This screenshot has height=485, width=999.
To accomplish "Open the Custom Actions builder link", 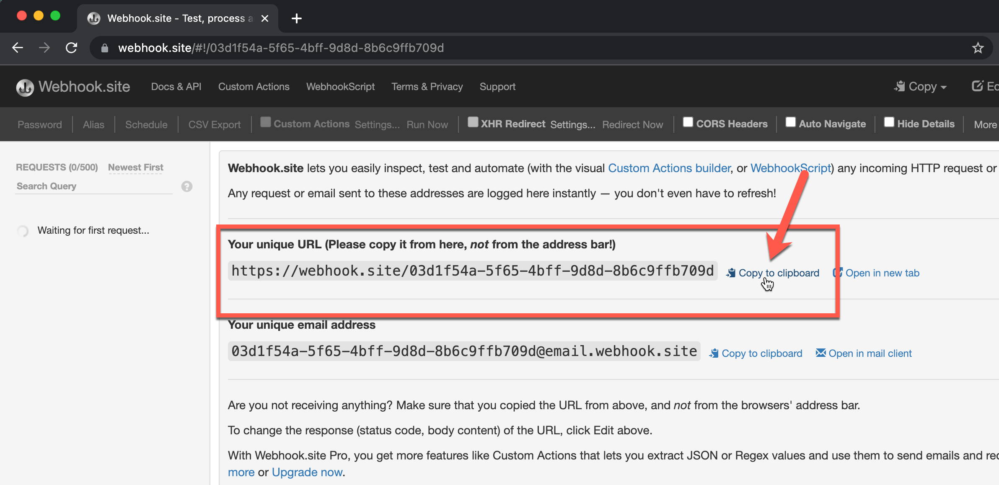I will 669,168.
